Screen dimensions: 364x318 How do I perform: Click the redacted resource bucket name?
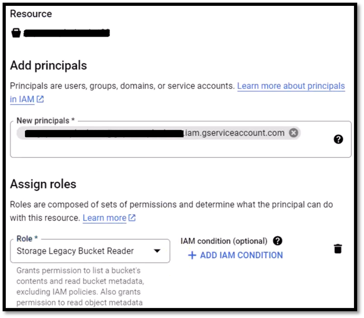coord(67,33)
